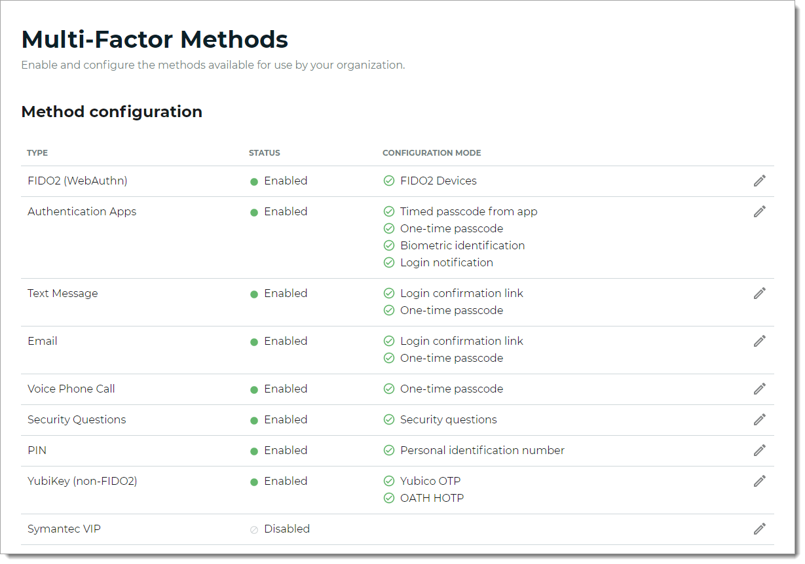This screenshot has width=805, height=564.
Task: Click the STATUS column header
Action: coord(264,153)
